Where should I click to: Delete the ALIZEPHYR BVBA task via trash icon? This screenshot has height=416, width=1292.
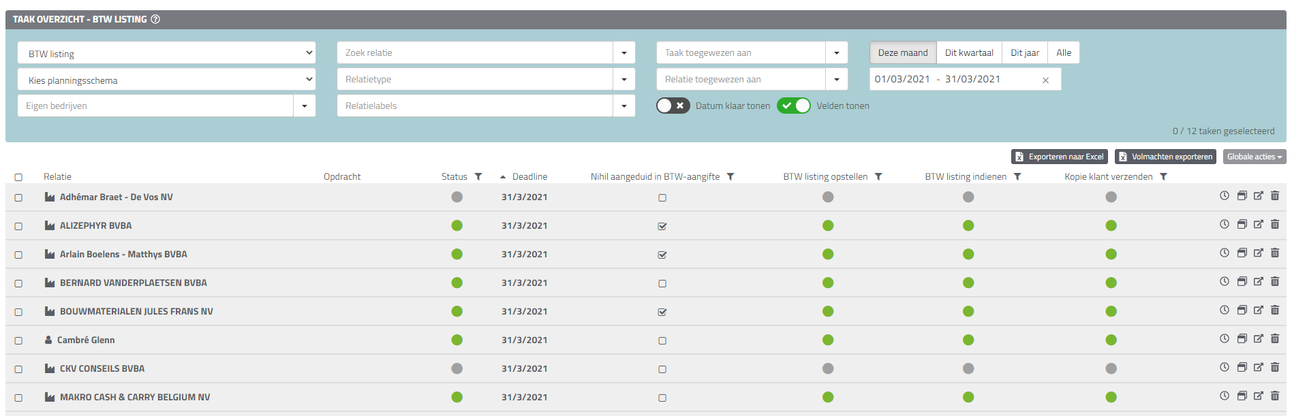(x=1275, y=224)
